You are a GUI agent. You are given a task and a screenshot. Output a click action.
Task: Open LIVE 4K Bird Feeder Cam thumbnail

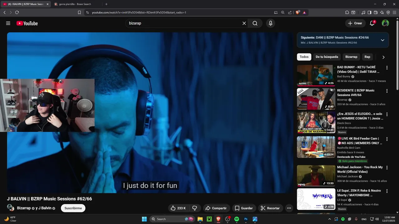(316, 147)
